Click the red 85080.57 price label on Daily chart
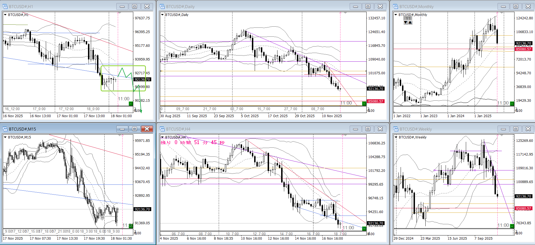Viewport: 535px width, 245px height. (376, 101)
